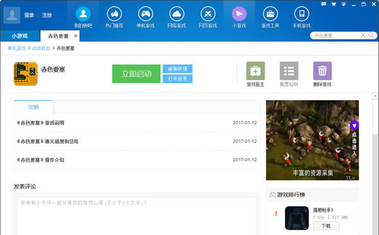The width and height of the screenshot is (379, 235).
Task: Click the comment text area
Action: pos(137,215)
